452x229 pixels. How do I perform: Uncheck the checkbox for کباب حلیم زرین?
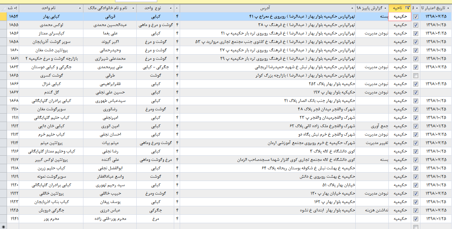pos(416,168)
